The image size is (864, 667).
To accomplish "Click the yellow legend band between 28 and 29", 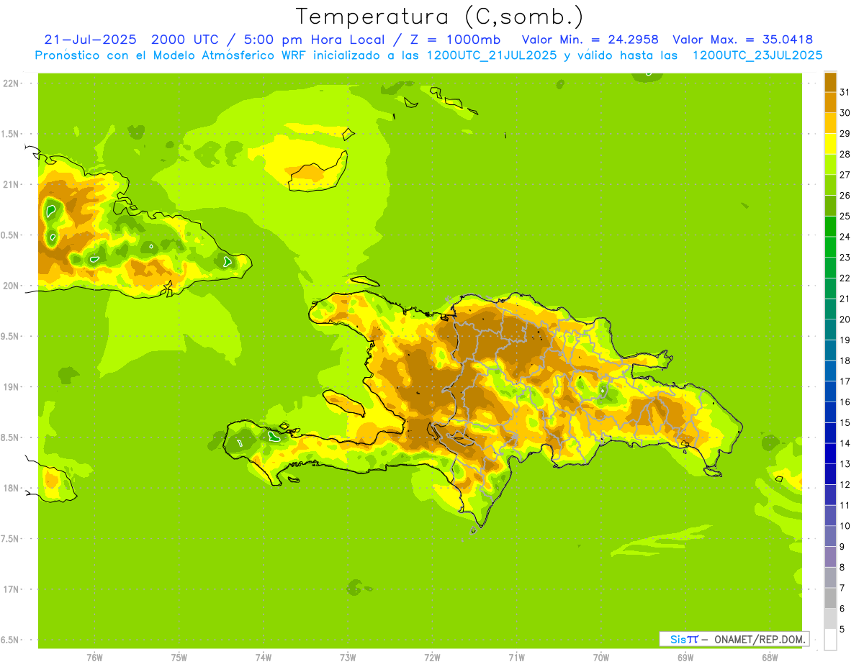I will (830, 144).
